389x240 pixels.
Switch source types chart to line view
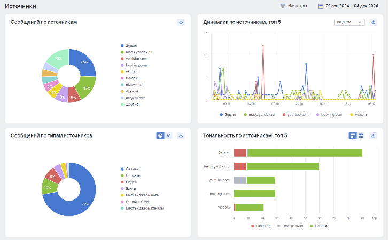pos(168,135)
